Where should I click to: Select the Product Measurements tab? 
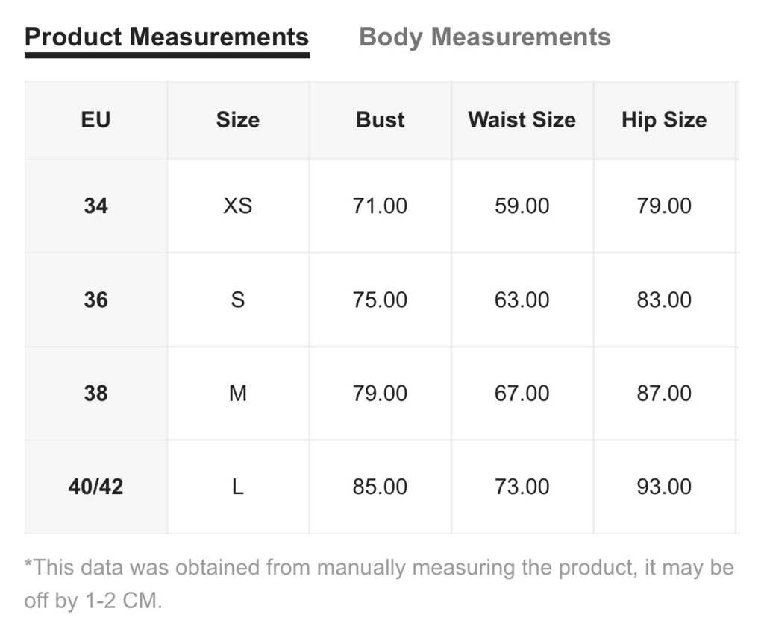pos(166,37)
